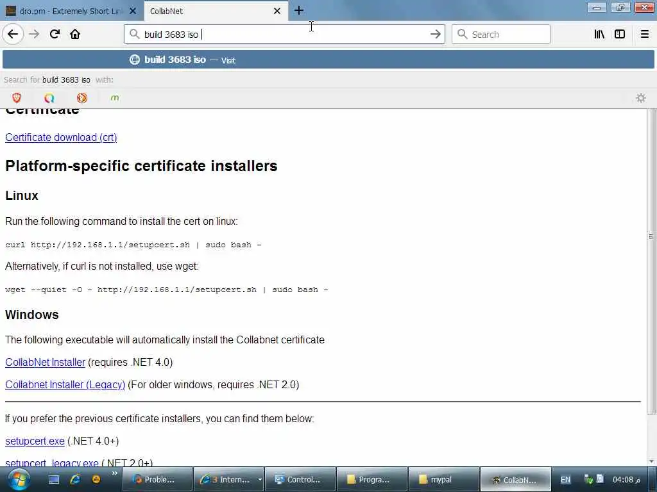The height and width of the screenshot is (492, 657).
Task: Open the home page via house icon
Action: (75, 34)
